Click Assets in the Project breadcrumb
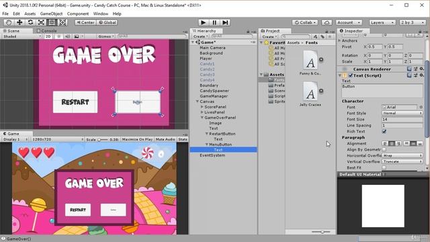430x242 pixels. tap(293, 42)
